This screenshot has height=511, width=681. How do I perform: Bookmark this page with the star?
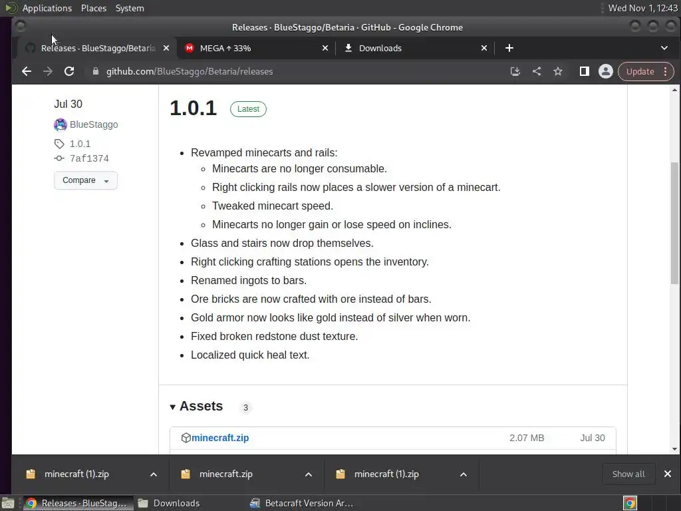(x=558, y=71)
